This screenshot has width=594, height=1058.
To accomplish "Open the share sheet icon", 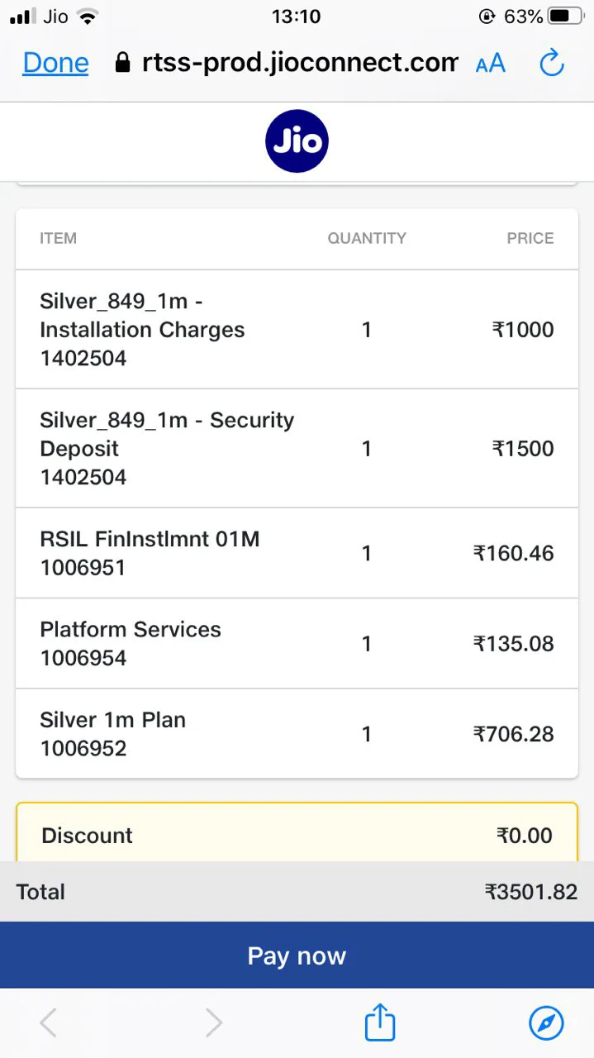I will tap(380, 1023).
